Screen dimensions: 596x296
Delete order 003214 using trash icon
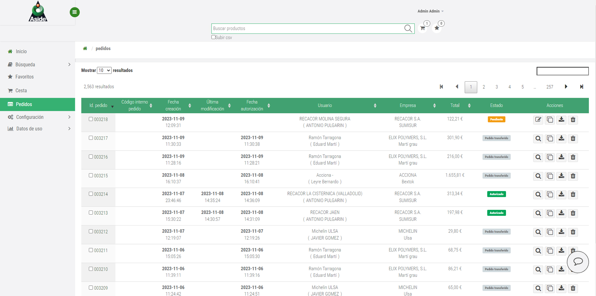tap(573, 195)
